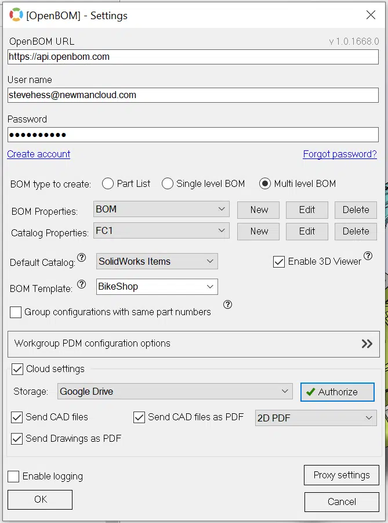Toggle the Cloud settings checkbox
This screenshot has height=523, width=388.
point(17,369)
